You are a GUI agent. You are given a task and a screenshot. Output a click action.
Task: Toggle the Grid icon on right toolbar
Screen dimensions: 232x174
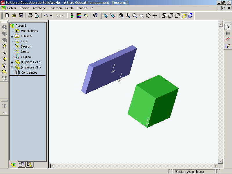(228, 33)
